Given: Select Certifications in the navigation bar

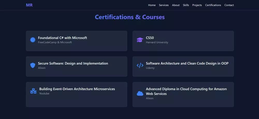Looking at the screenshot, I should (213, 5).
